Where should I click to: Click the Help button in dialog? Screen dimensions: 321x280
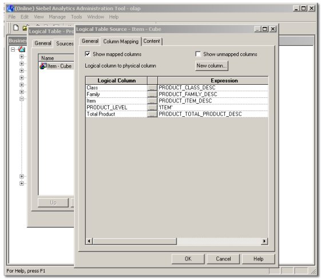pyautogui.click(x=259, y=259)
